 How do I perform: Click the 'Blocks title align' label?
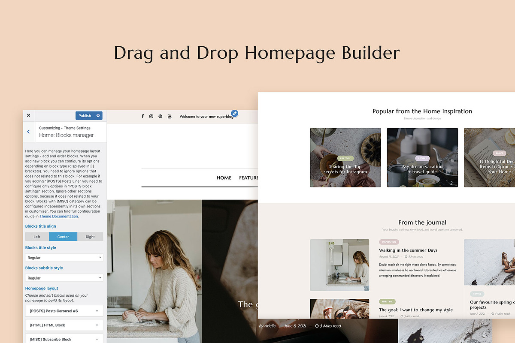click(41, 226)
